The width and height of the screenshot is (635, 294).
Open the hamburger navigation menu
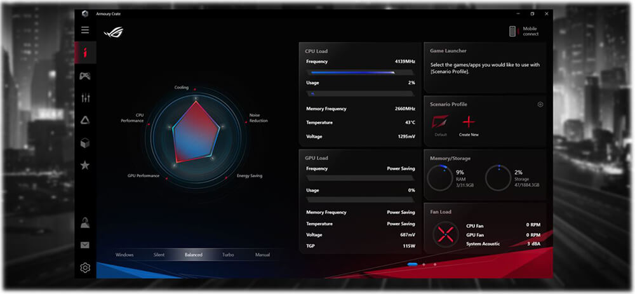pyautogui.click(x=85, y=30)
